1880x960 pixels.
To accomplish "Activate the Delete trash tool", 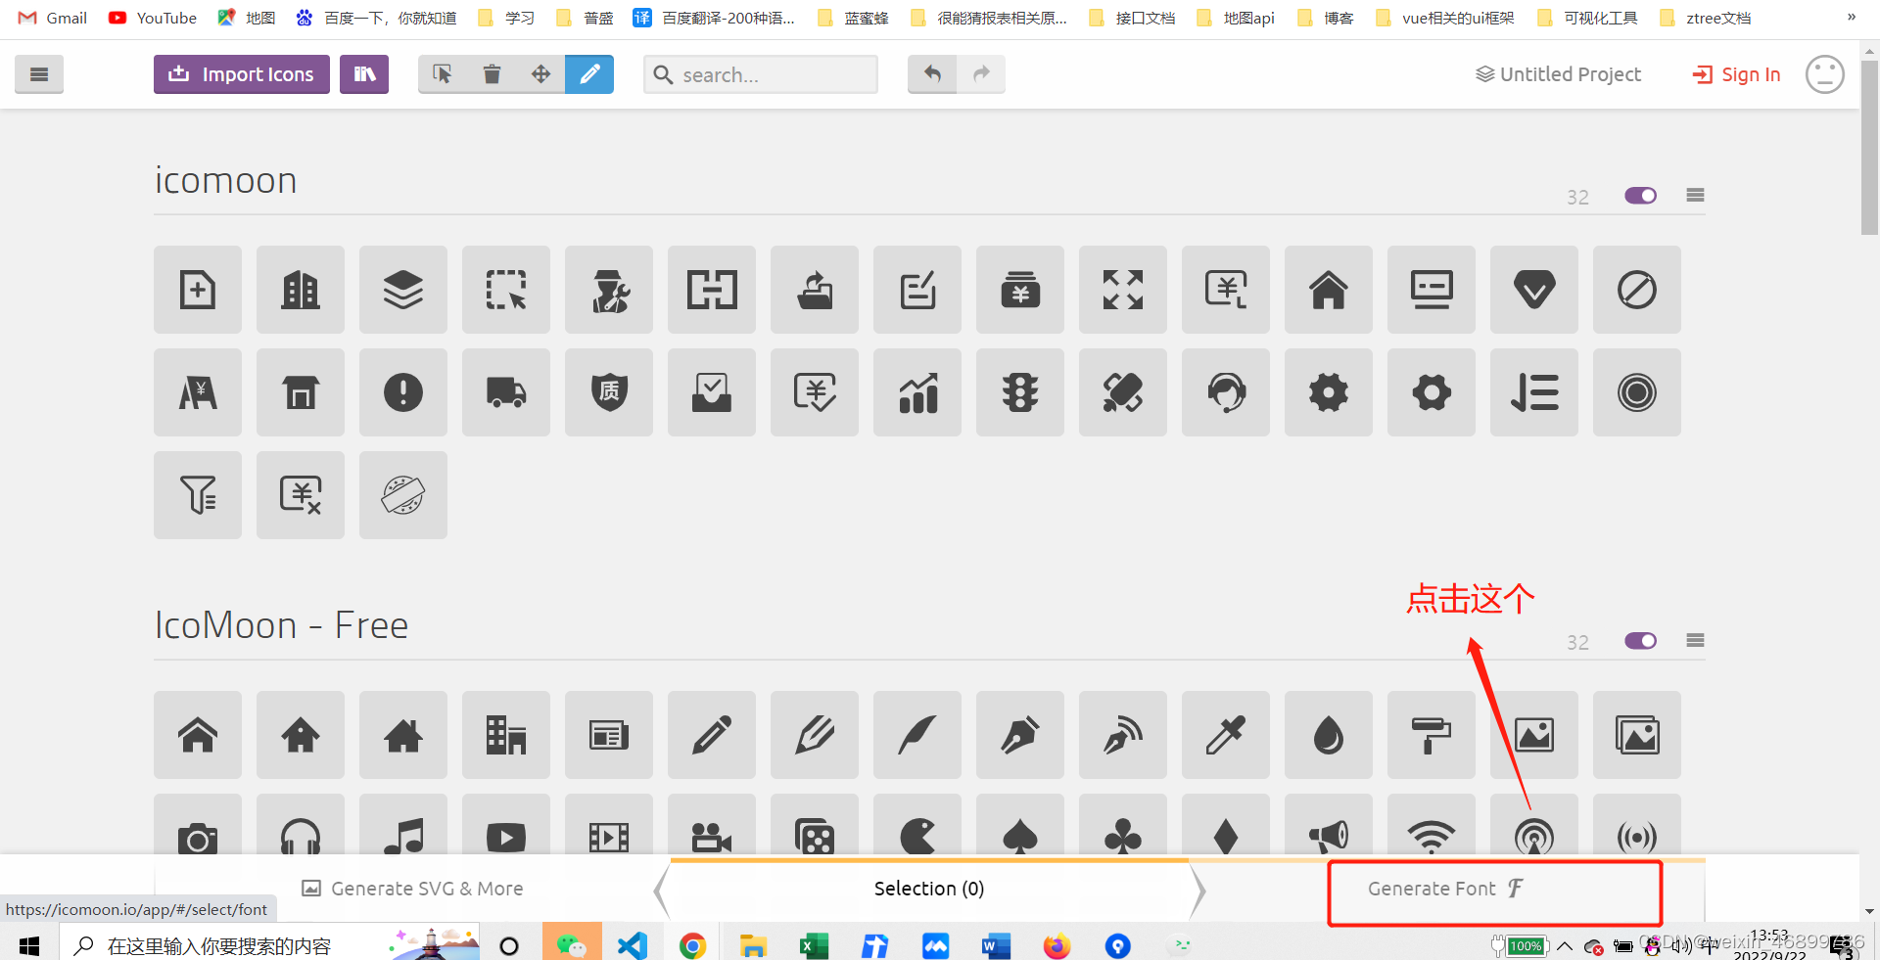I will pos(492,74).
